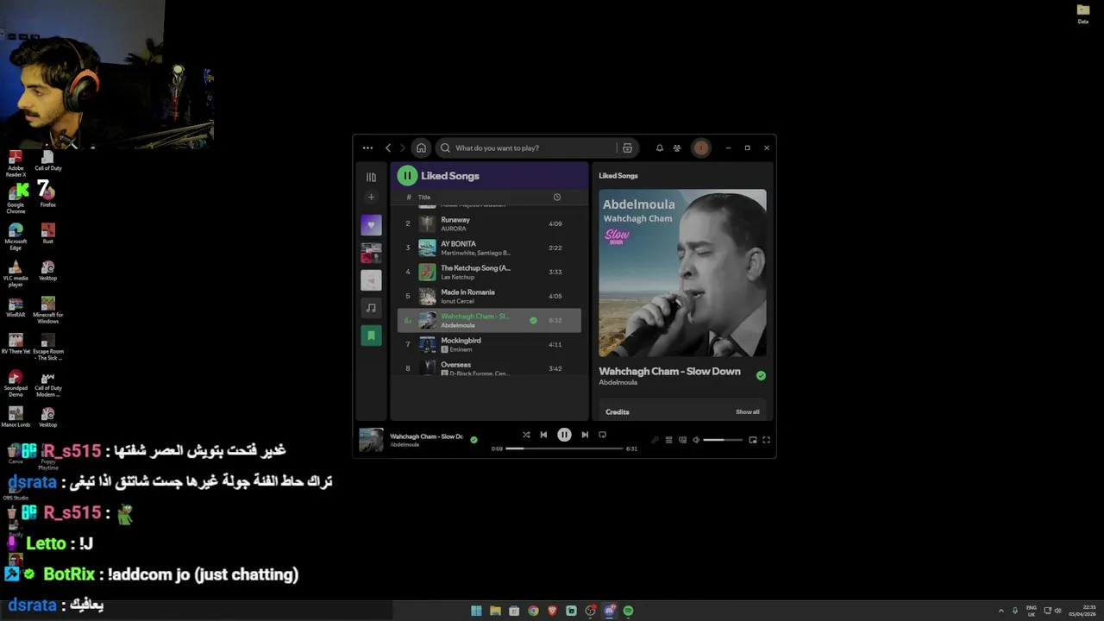Open the Spotify profile avatar menu

(x=701, y=148)
